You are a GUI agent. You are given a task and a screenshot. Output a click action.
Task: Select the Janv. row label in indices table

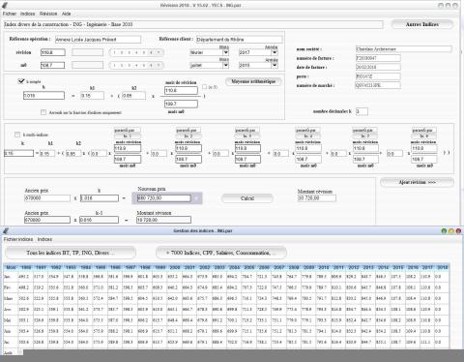pyautogui.click(x=11, y=277)
